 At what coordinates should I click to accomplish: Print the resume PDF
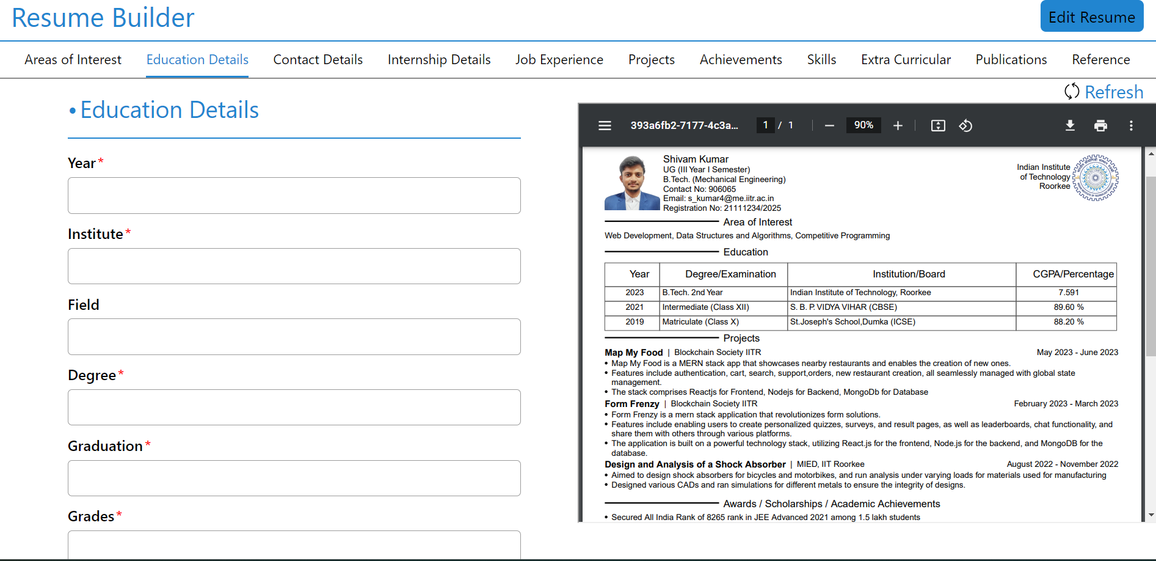pos(1100,125)
